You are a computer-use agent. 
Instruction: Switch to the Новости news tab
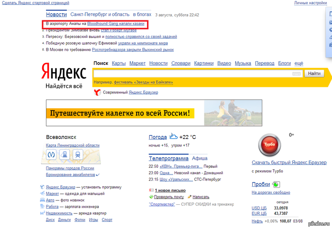click(x=56, y=14)
